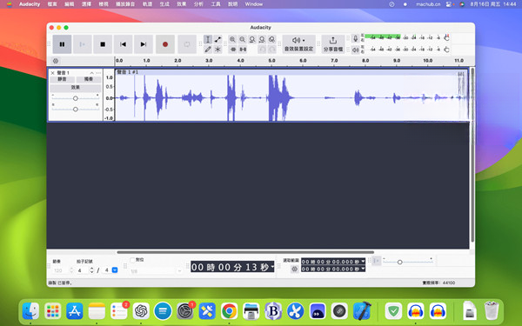Screen dimensions: 522x326
Task: Click the Play button in the transport toolbar
Action: 83,44
